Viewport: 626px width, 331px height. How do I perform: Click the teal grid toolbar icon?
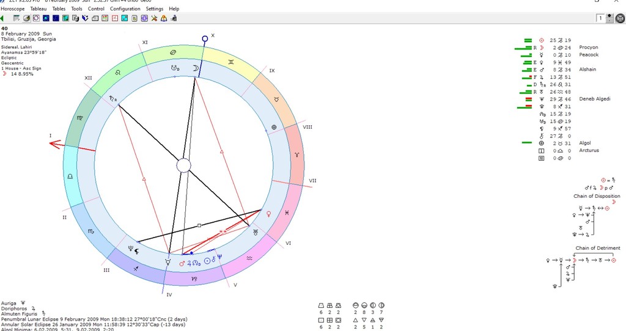click(x=65, y=18)
